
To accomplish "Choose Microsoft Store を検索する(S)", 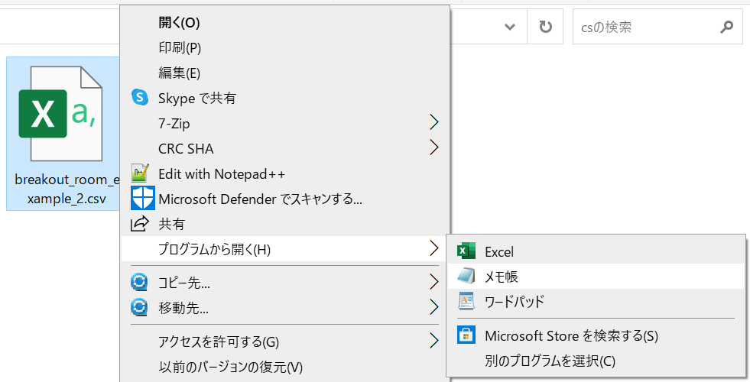I will click(596, 335).
